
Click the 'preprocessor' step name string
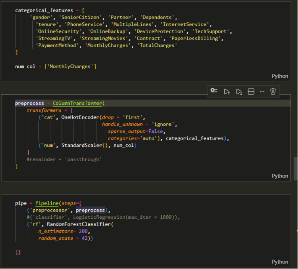click(50, 211)
